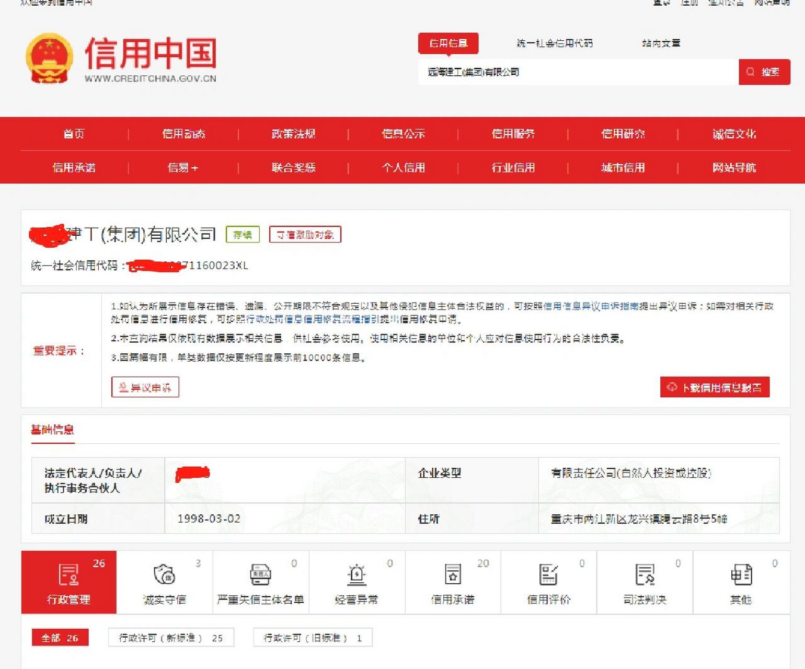Select the 站内文章 search tab
Screen dimensions: 805x669
pos(661,43)
